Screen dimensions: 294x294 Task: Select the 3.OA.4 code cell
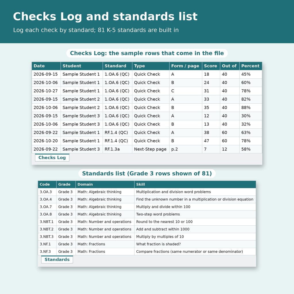[47, 200]
